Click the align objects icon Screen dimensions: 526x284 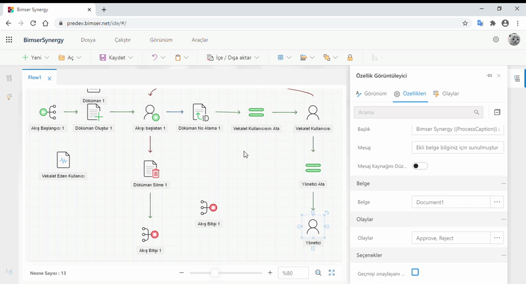coord(304,57)
